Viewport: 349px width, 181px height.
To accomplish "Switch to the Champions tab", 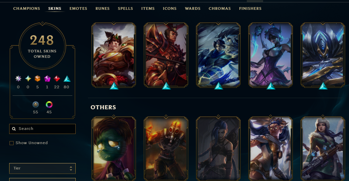I will pos(26,8).
